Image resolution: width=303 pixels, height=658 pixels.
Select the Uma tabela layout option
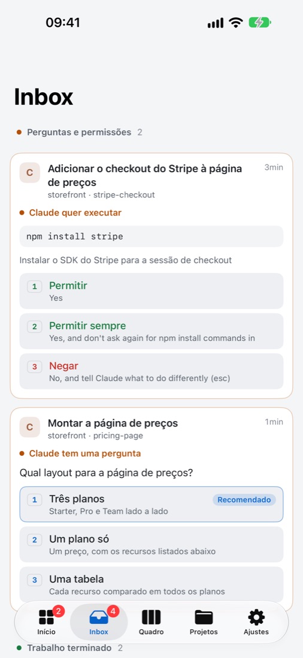[151, 584]
